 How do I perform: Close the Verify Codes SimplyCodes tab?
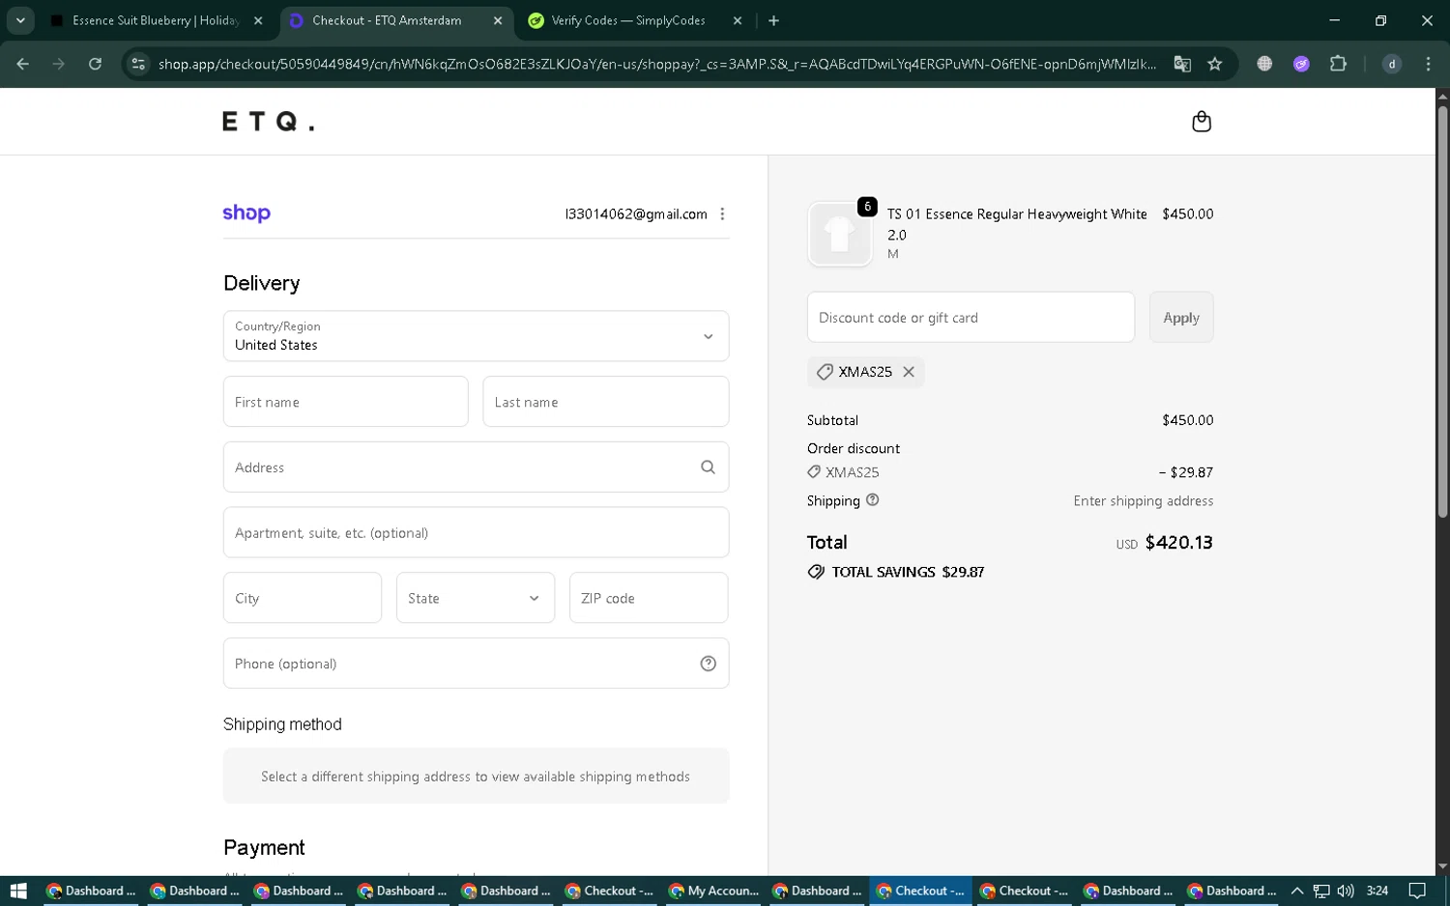coord(738,20)
